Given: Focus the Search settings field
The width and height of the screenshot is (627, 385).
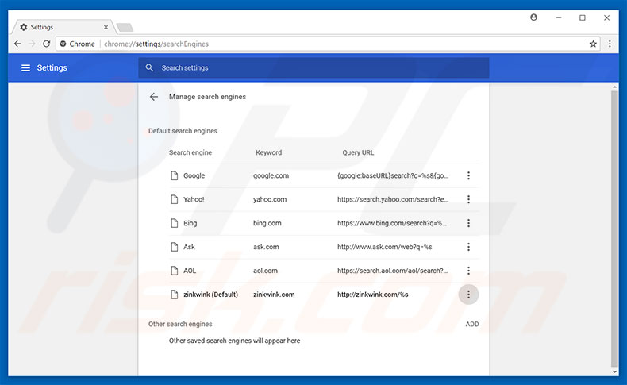Looking at the screenshot, I should (x=313, y=68).
